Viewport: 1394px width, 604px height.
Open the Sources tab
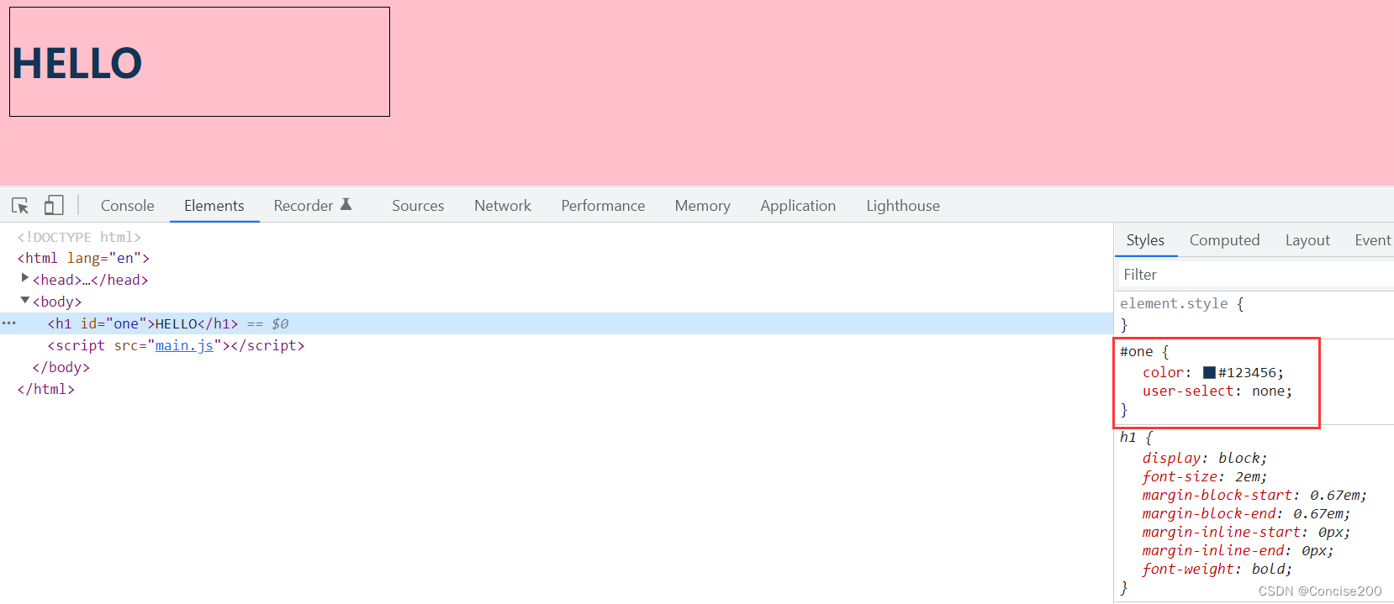pos(418,206)
